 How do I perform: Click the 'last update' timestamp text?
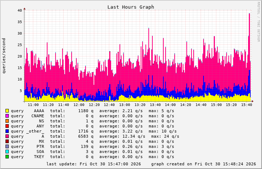tap(94, 164)
